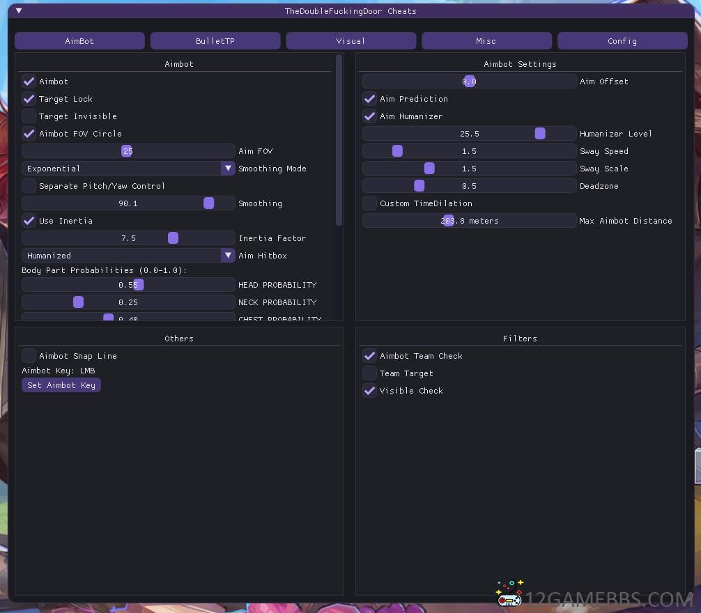
Task: Open the Aim Hitbox dropdown arrow
Action: [228, 256]
